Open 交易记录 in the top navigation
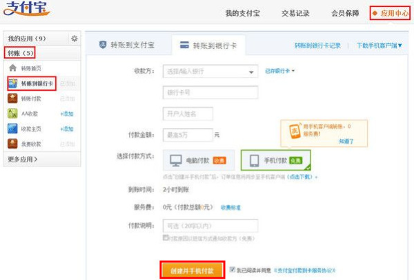The width and height of the screenshot is (414, 280). click(295, 13)
